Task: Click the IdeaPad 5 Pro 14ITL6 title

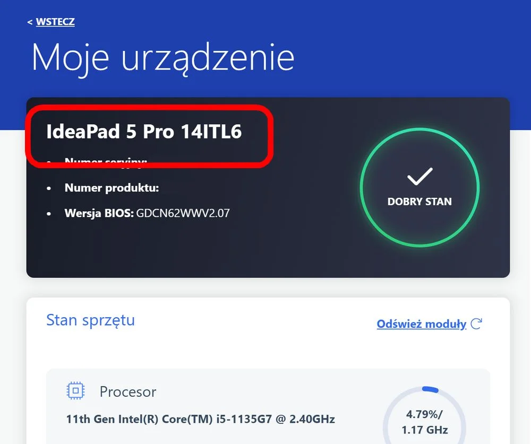Action: point(144,132)
